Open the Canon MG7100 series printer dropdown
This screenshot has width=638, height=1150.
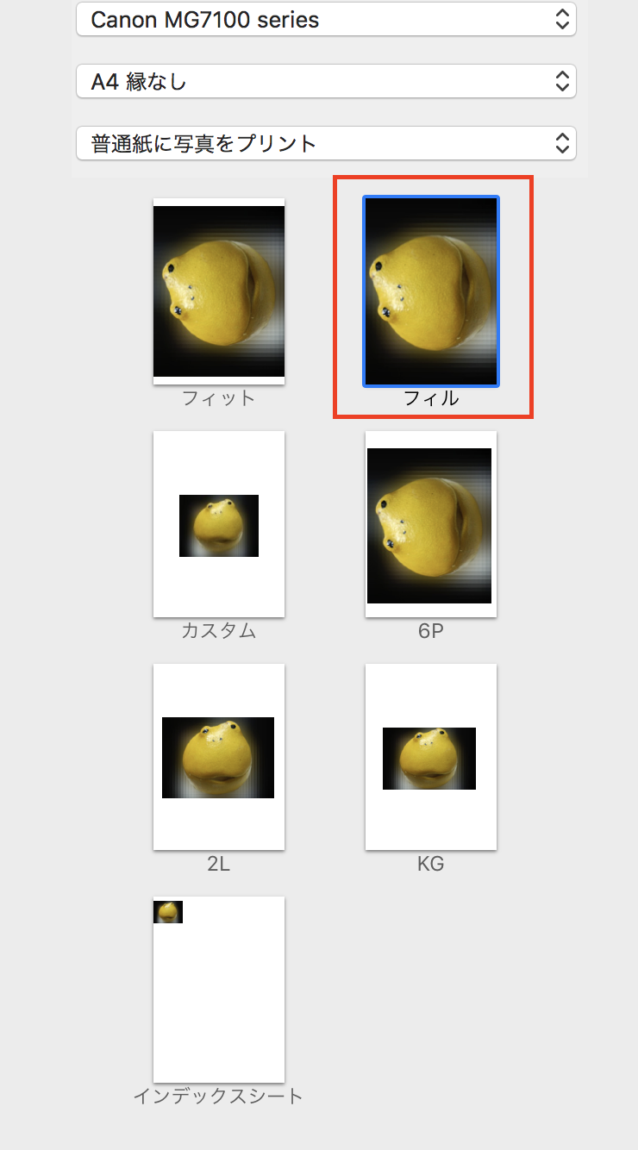click(326, 20)
